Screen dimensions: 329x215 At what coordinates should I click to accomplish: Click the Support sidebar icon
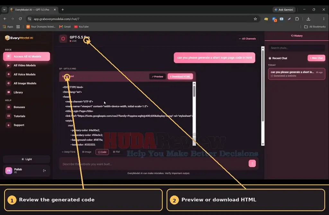point(8,125)
